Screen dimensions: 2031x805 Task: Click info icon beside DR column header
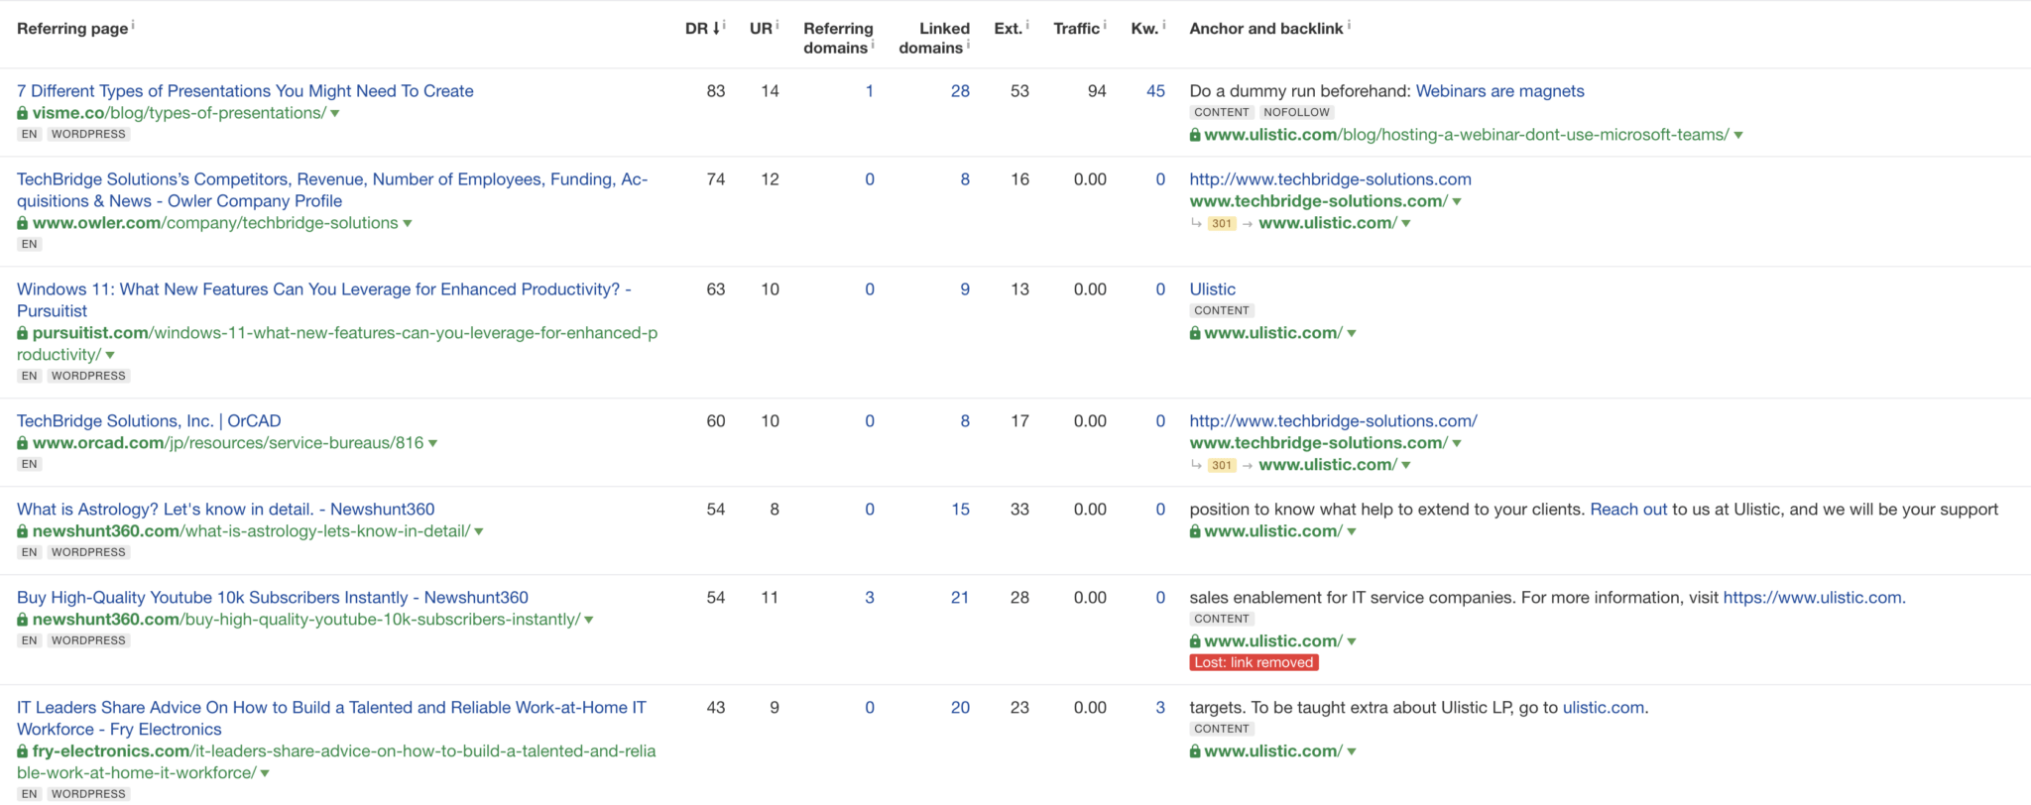pyautogui.click(x=724, y=25)
